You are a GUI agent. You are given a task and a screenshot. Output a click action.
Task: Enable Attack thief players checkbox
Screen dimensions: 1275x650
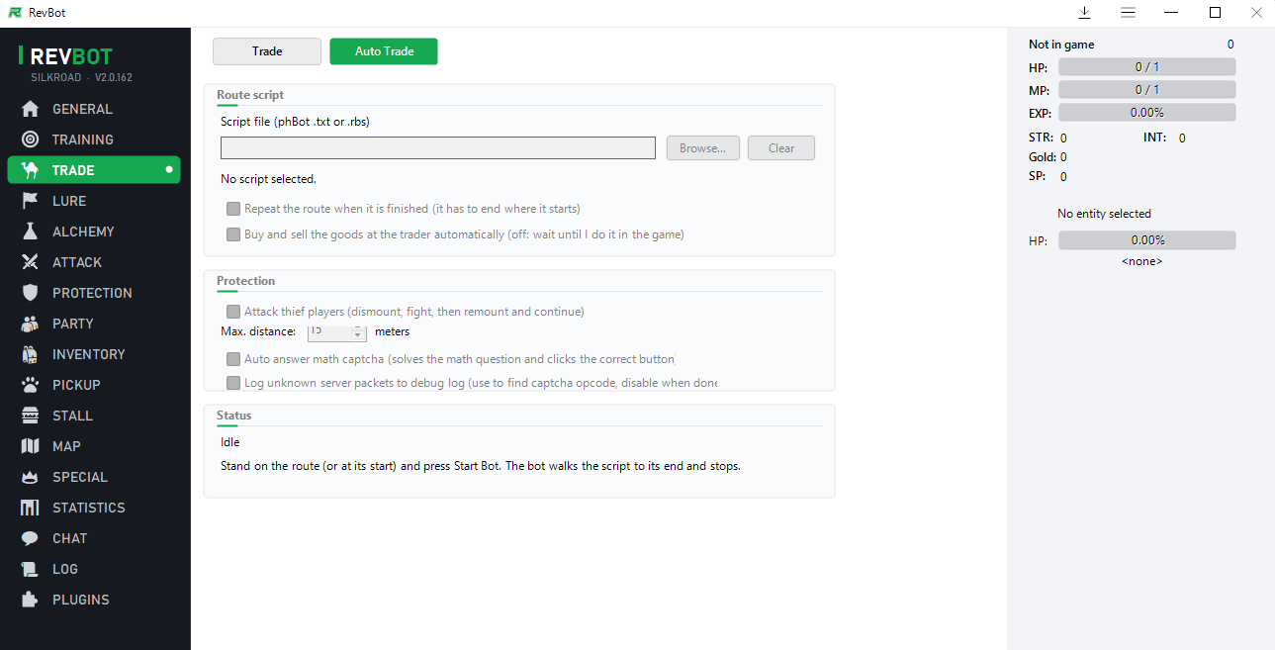[x=233, y=312]
